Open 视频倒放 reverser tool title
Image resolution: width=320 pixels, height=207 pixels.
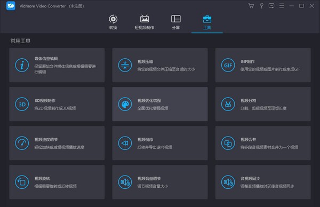pos(145,139)
